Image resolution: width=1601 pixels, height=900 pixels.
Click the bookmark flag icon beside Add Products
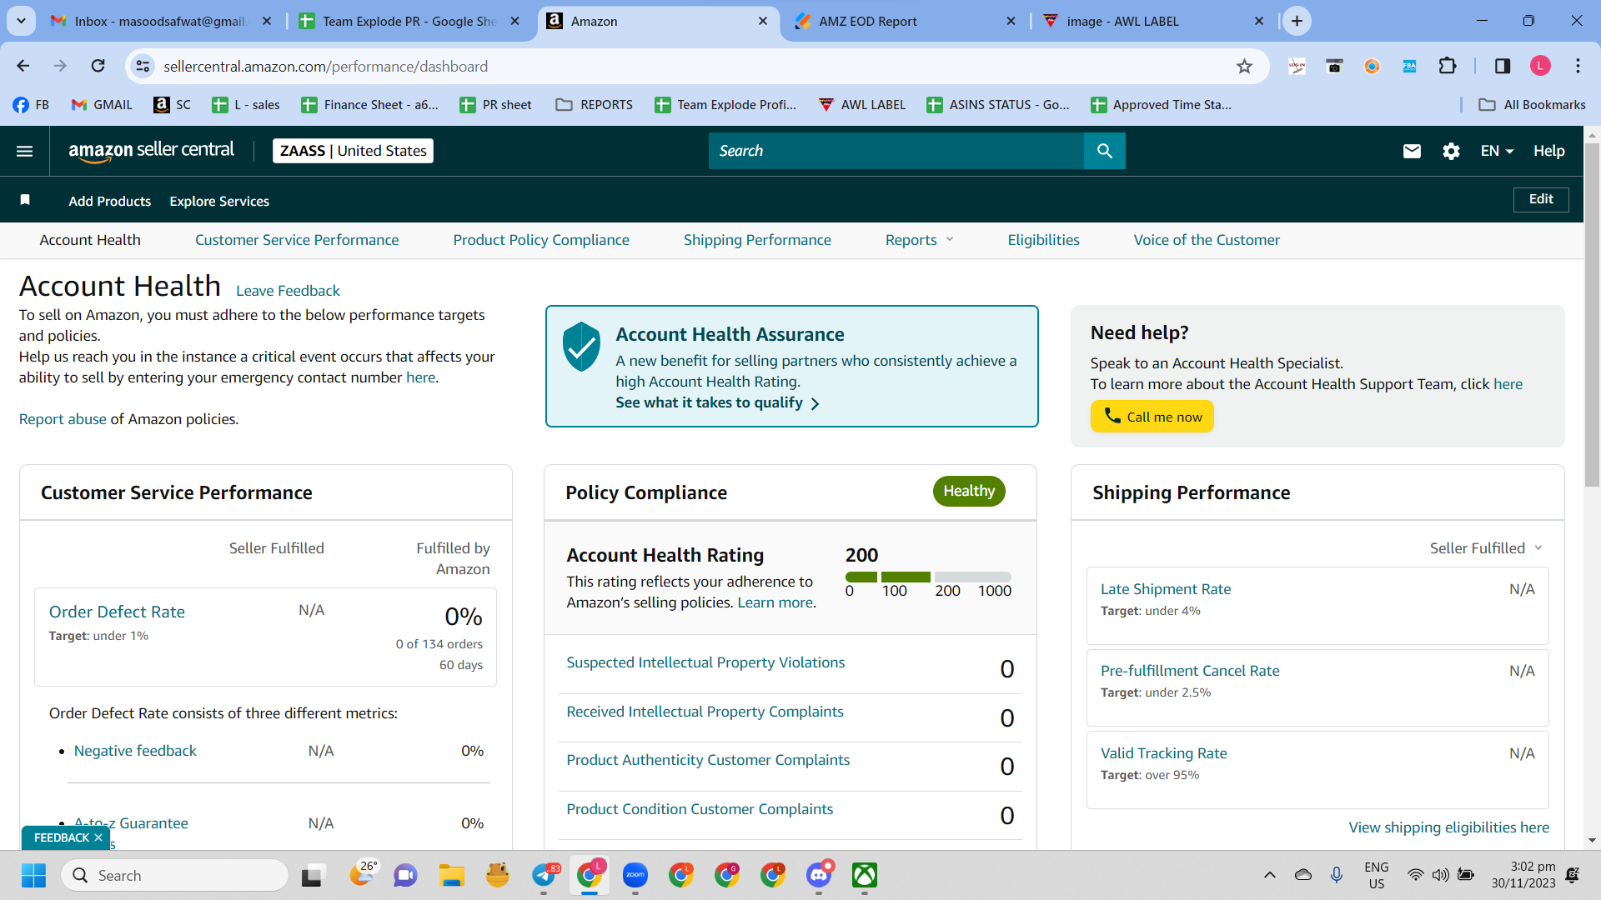click(25, 200)
